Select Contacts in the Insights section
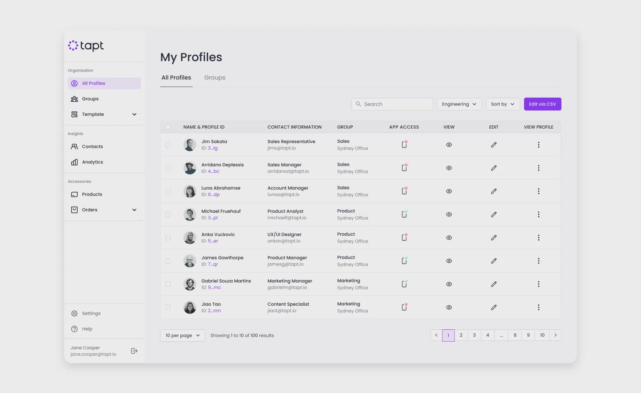641x393 pixels. click(x=92, y=146)
